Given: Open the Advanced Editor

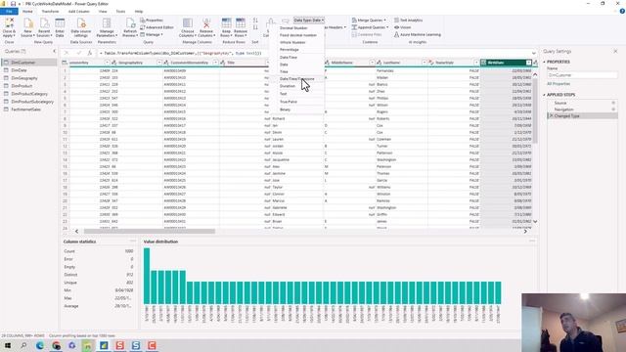Looking at the screenshot, I should pyautogui.click(x=156, y=27).
